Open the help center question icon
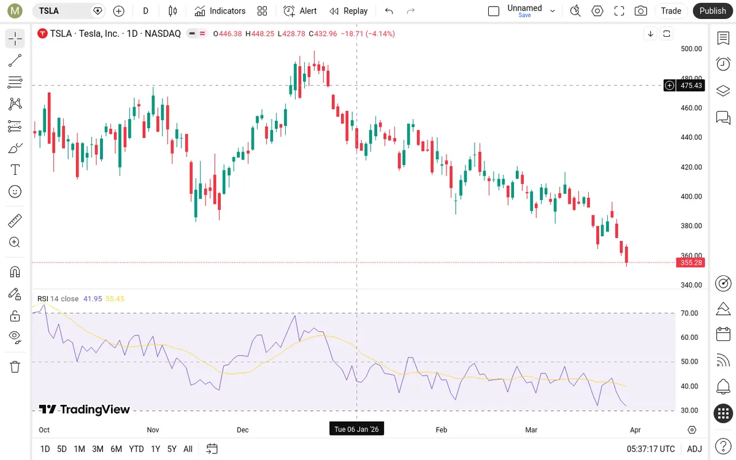The width and height of the screenshot is (736, 460). (x=723, y=447)
